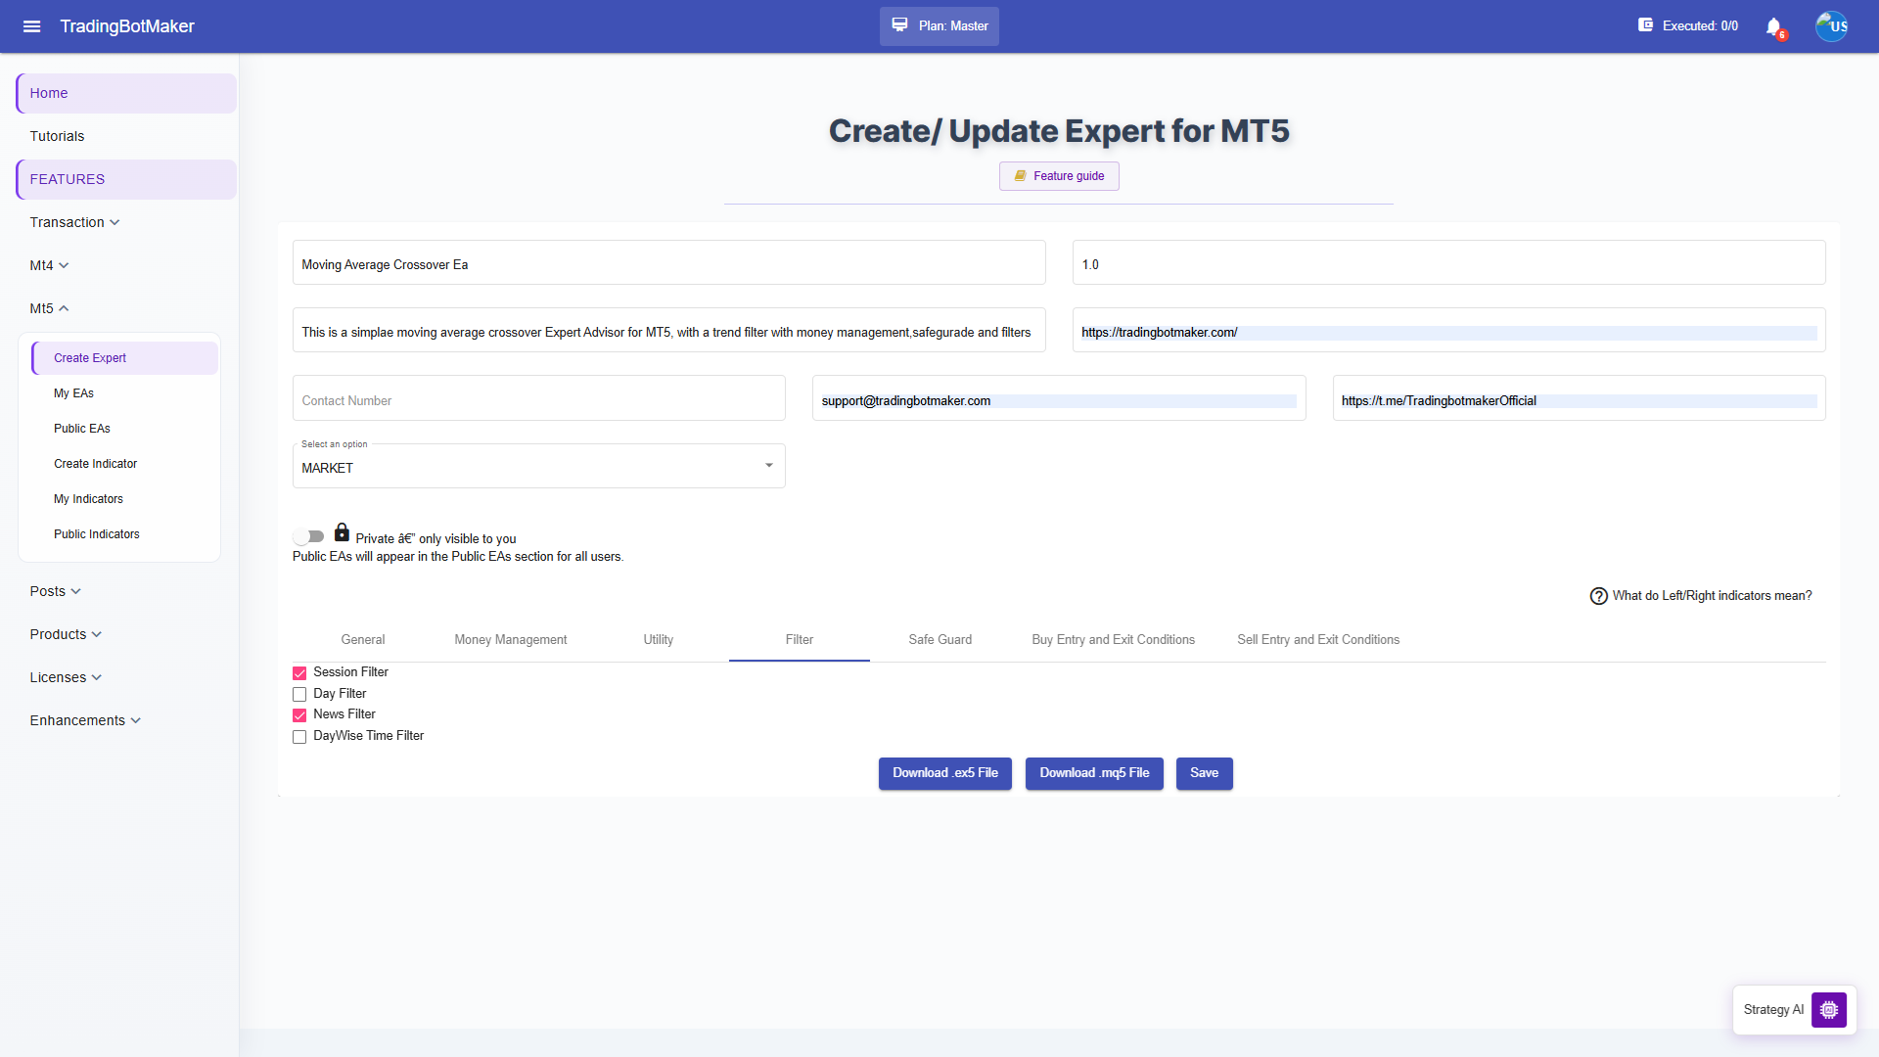This screenshot has height=1057, width=1879.
Task: Click the Strategy AI label
Action: point(1773,1010)
